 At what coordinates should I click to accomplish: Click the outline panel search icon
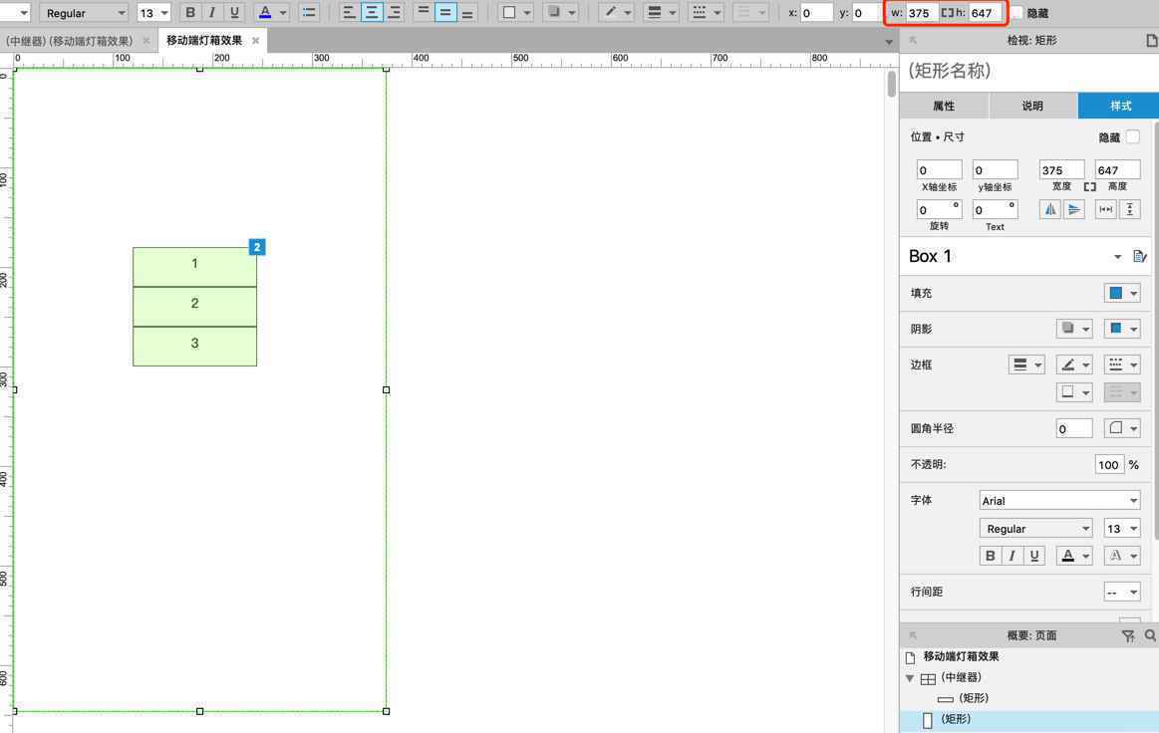tap(1150, 635)
